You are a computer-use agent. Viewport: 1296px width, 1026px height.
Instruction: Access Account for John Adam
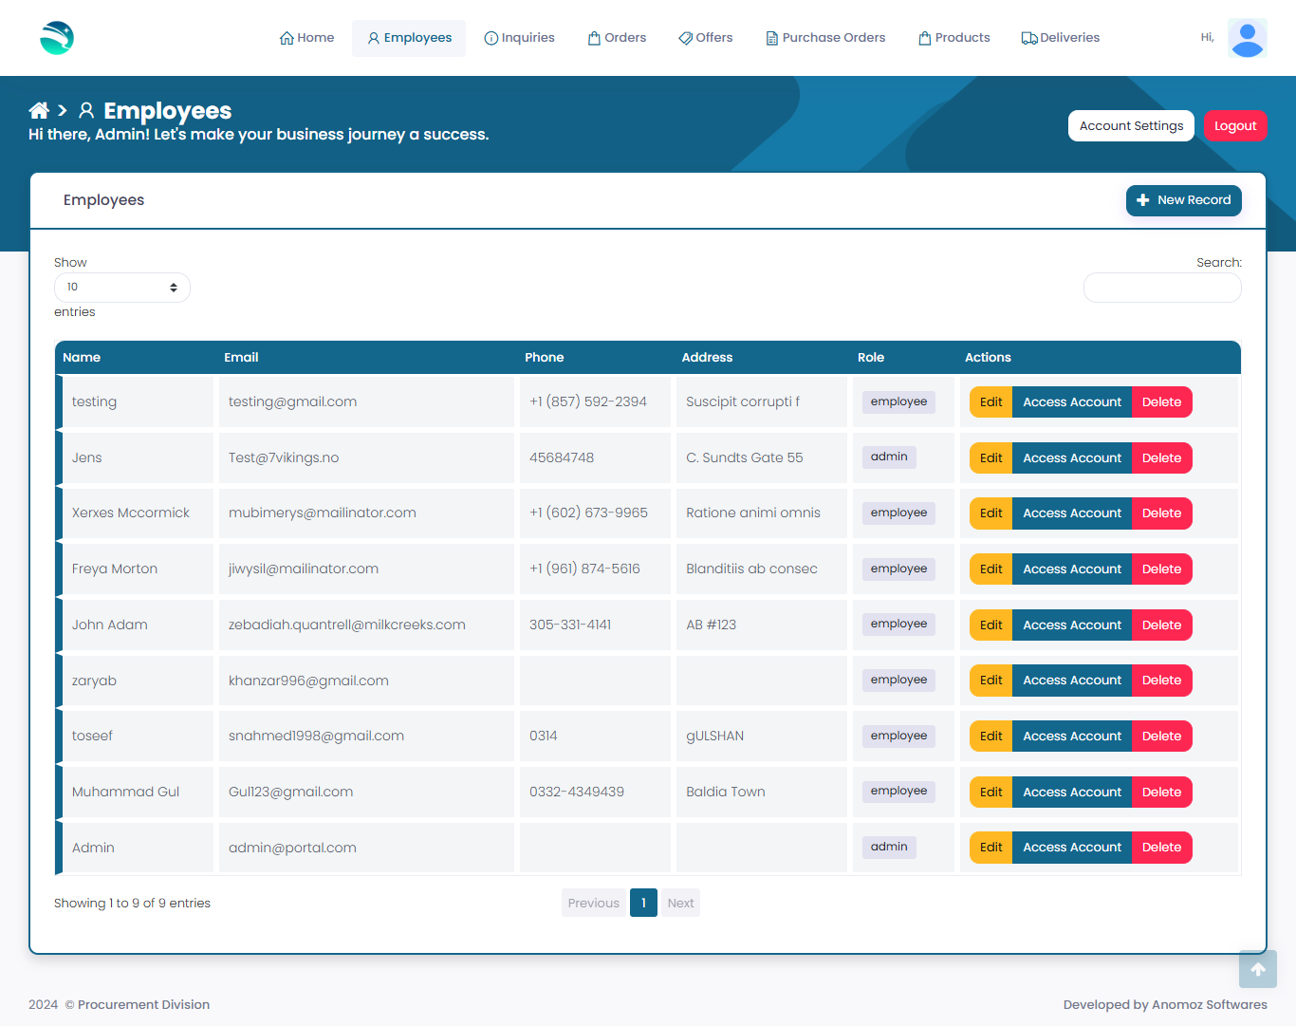(1071, 625)
